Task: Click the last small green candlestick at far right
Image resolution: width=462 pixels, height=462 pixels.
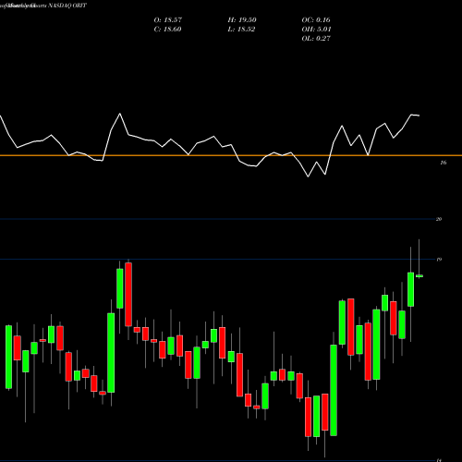Action: click(419, 276)
